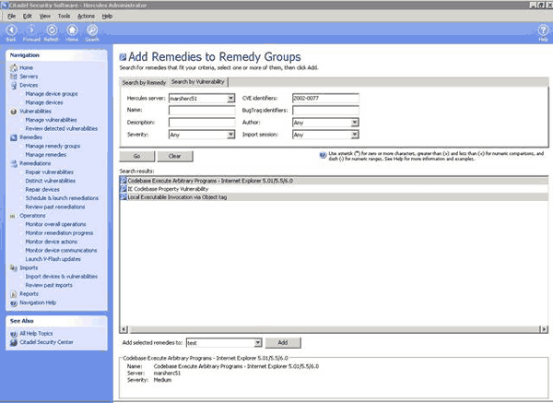Go to Home via toolbar icon
Viewport: 553px width, 403px height.
[x=72, y=30]
